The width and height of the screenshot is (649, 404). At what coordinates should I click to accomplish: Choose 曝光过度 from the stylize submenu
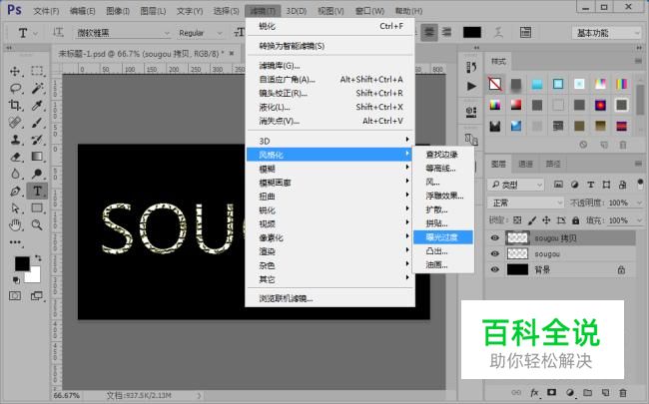443,237
